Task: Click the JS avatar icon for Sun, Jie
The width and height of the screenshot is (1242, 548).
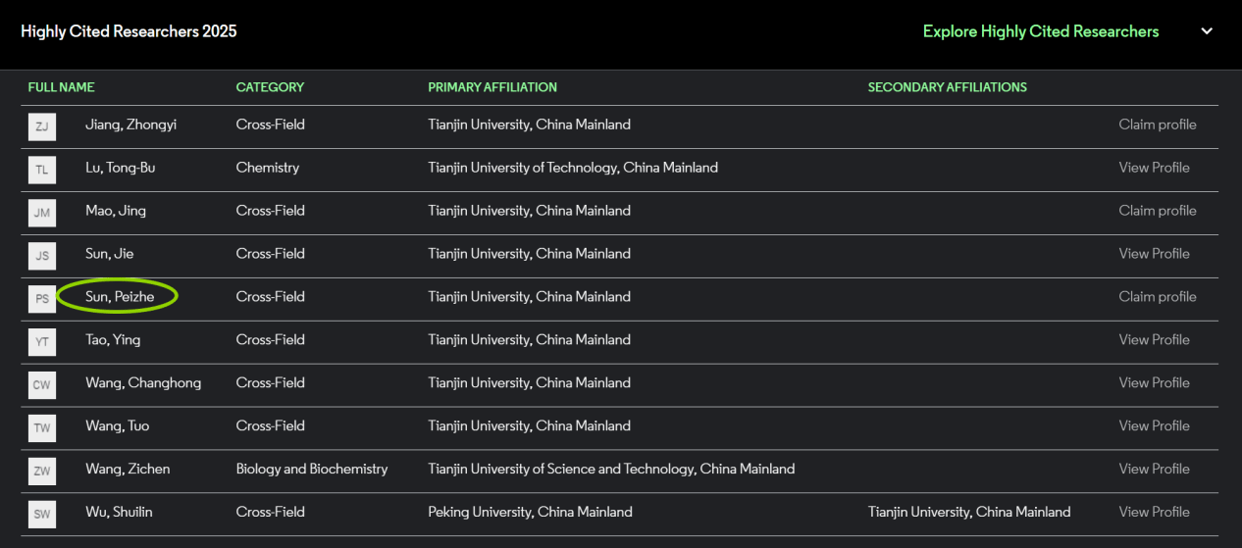Action: click(x=41, y=256)
